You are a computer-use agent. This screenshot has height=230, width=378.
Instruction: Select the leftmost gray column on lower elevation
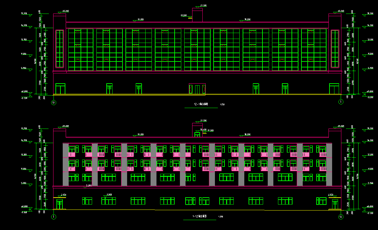[65, 165]
